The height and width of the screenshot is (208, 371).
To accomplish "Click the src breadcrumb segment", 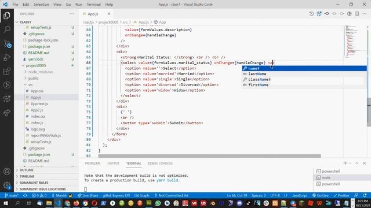I will point(125,22).
